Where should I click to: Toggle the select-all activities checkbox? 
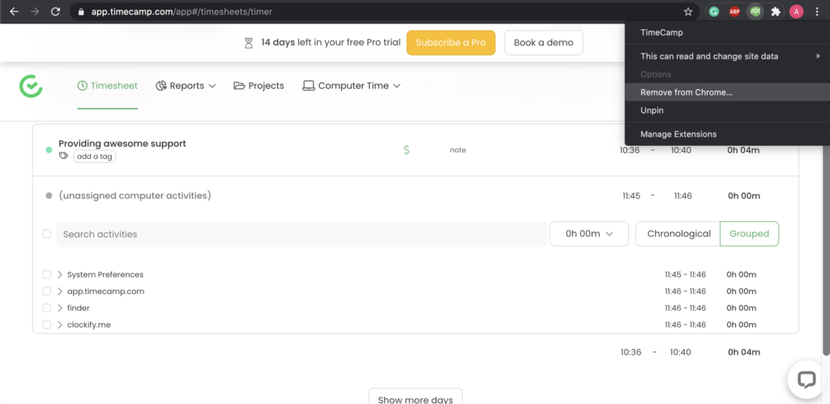pyautogui.click(x=47, y=234)
